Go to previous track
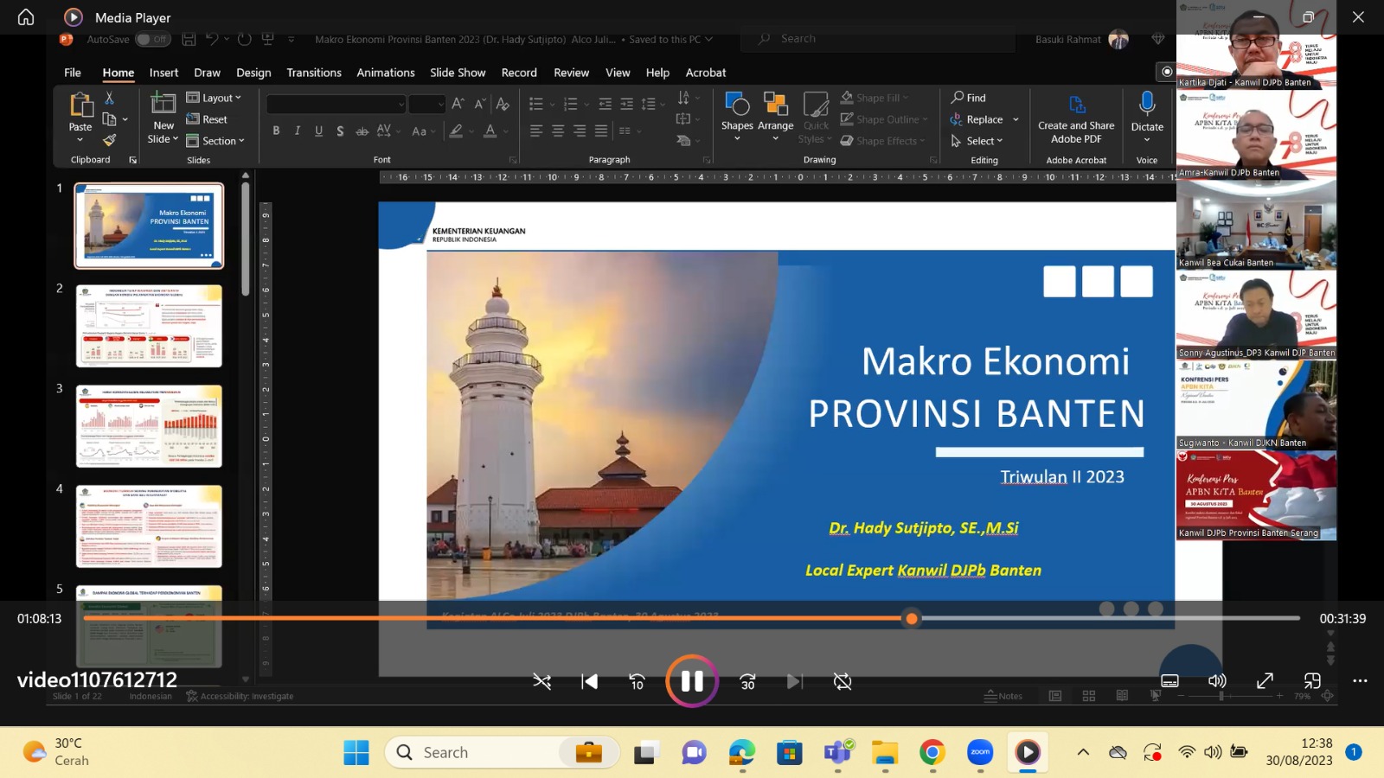This screenshot has height=778, width=1384. click(590, 681)
